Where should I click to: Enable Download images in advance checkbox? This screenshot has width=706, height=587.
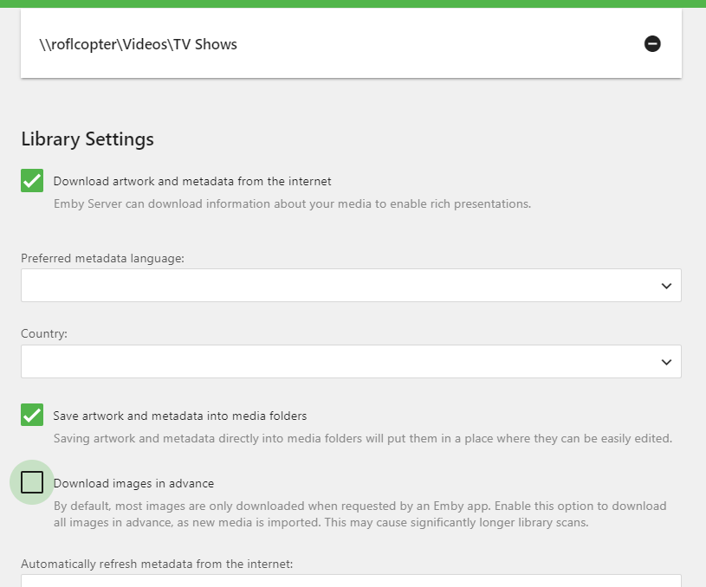32,483
